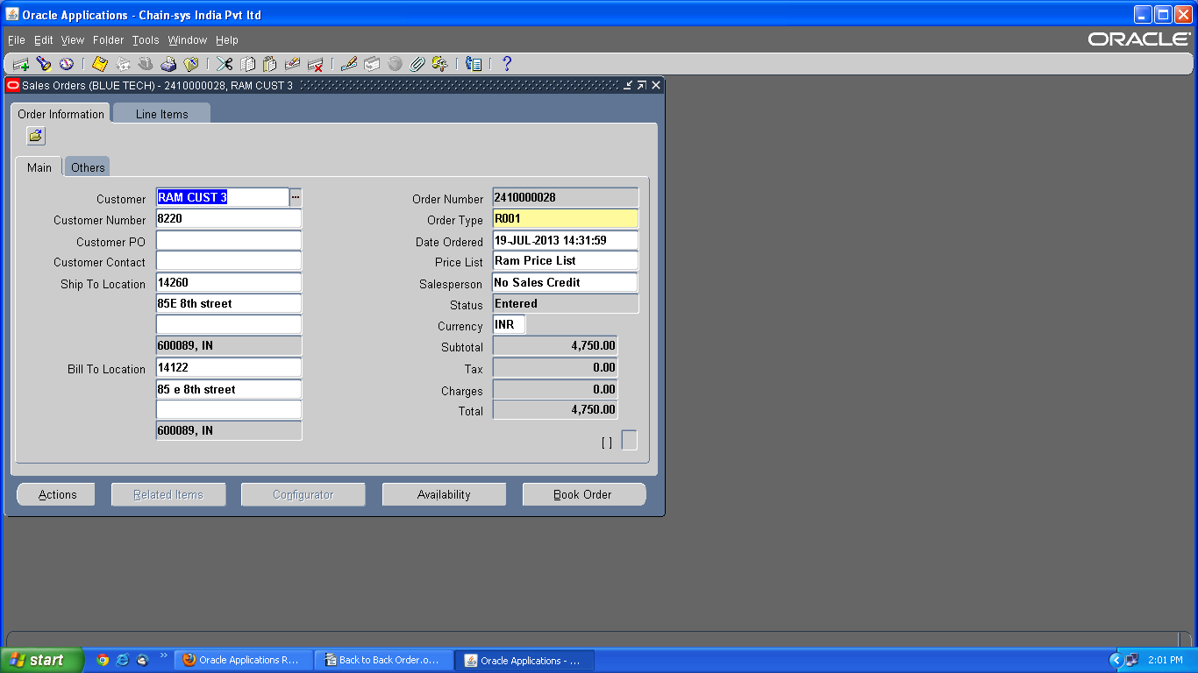Screen dimensions: 1198x673
Task: Open the Tools menu
Action: point(146,40)
